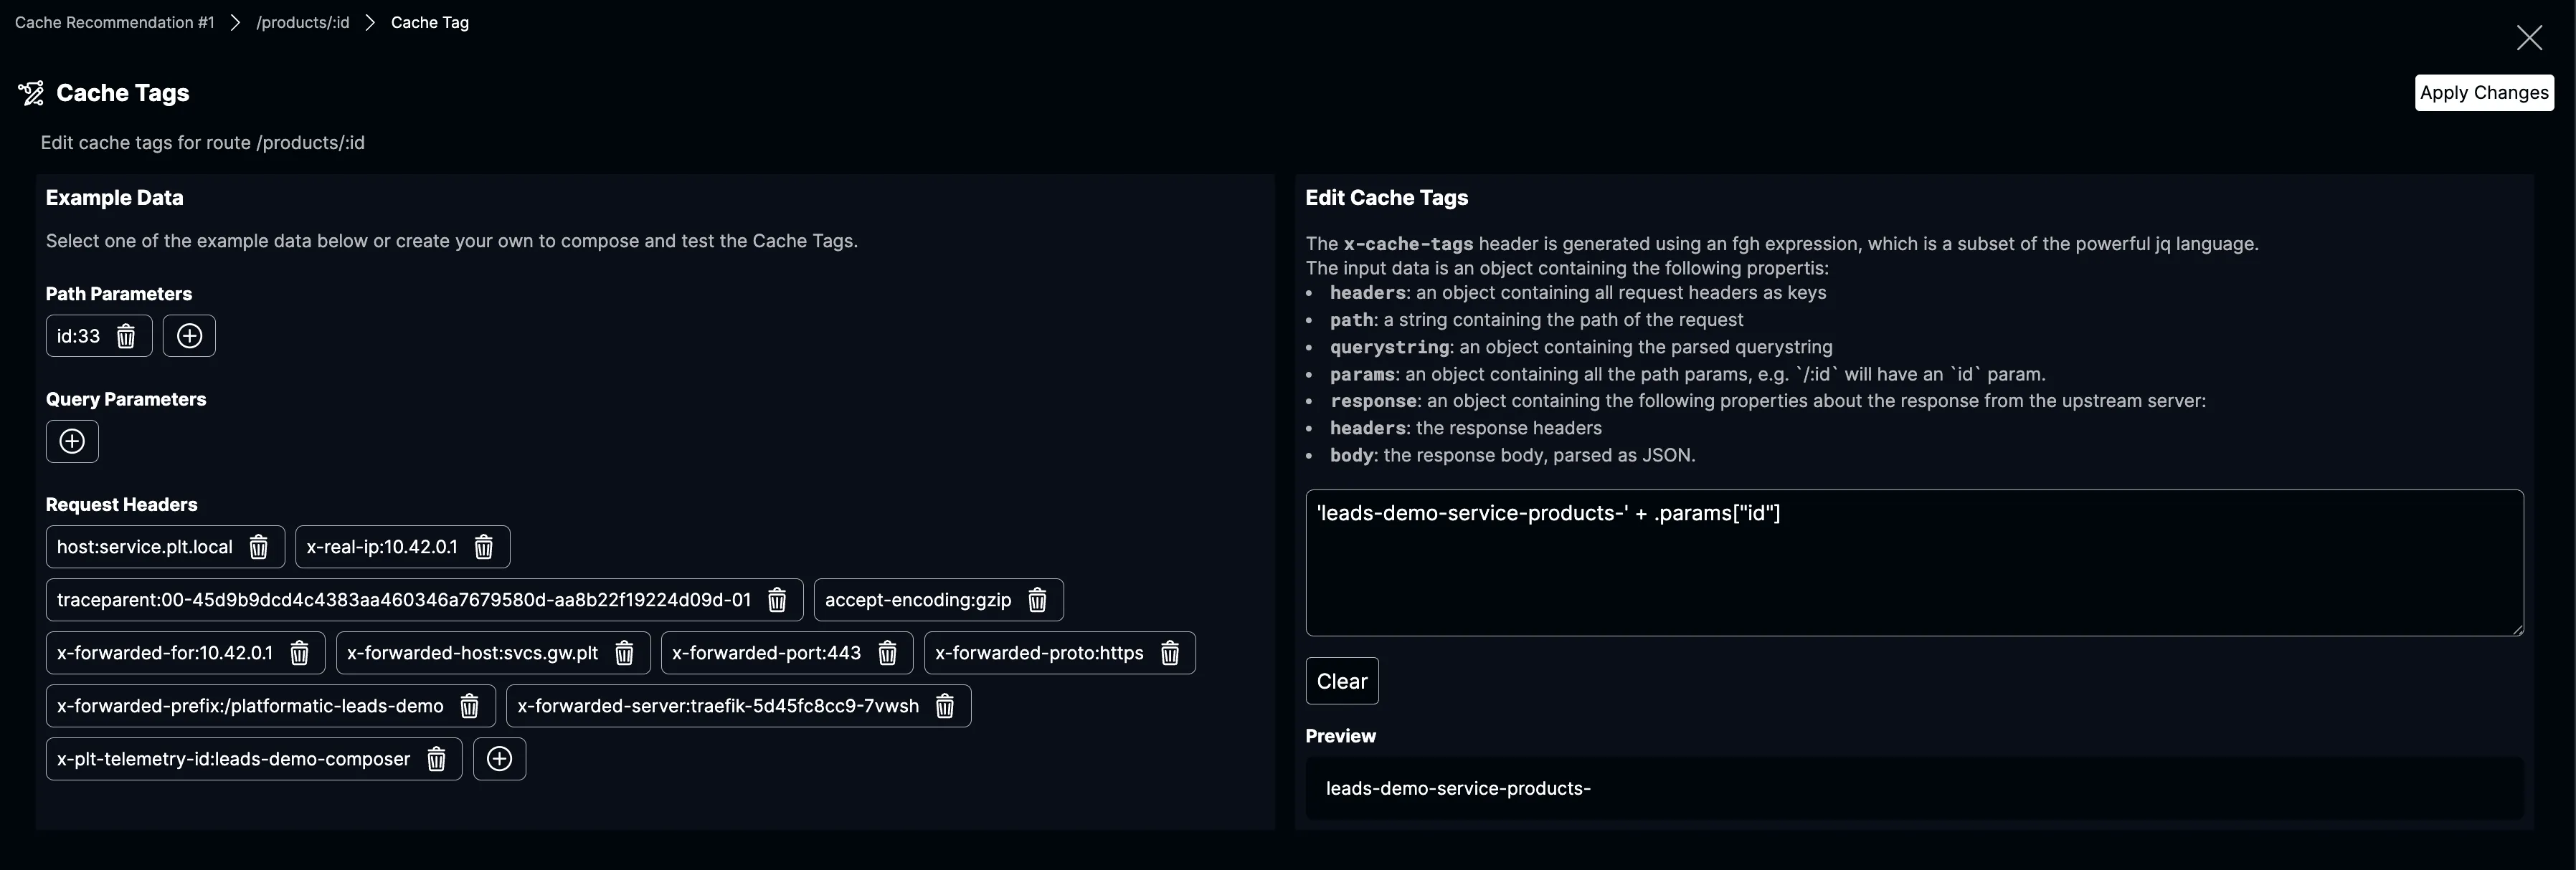
Task: Navigate to /products/:id breadcrumb
Action: point(303,22)
